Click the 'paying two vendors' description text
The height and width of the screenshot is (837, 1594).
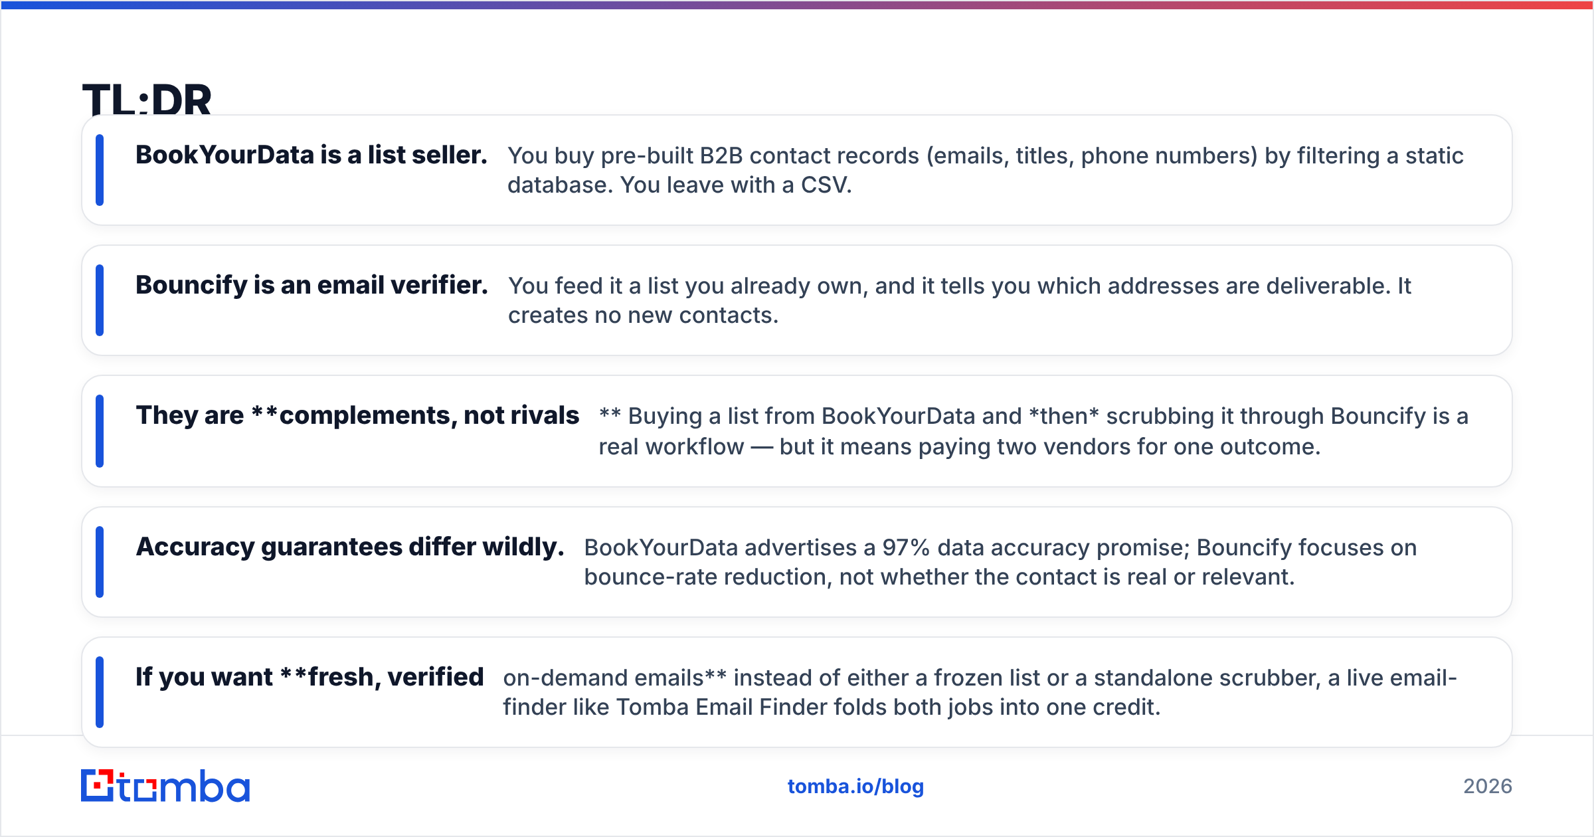coord(1033,431)
